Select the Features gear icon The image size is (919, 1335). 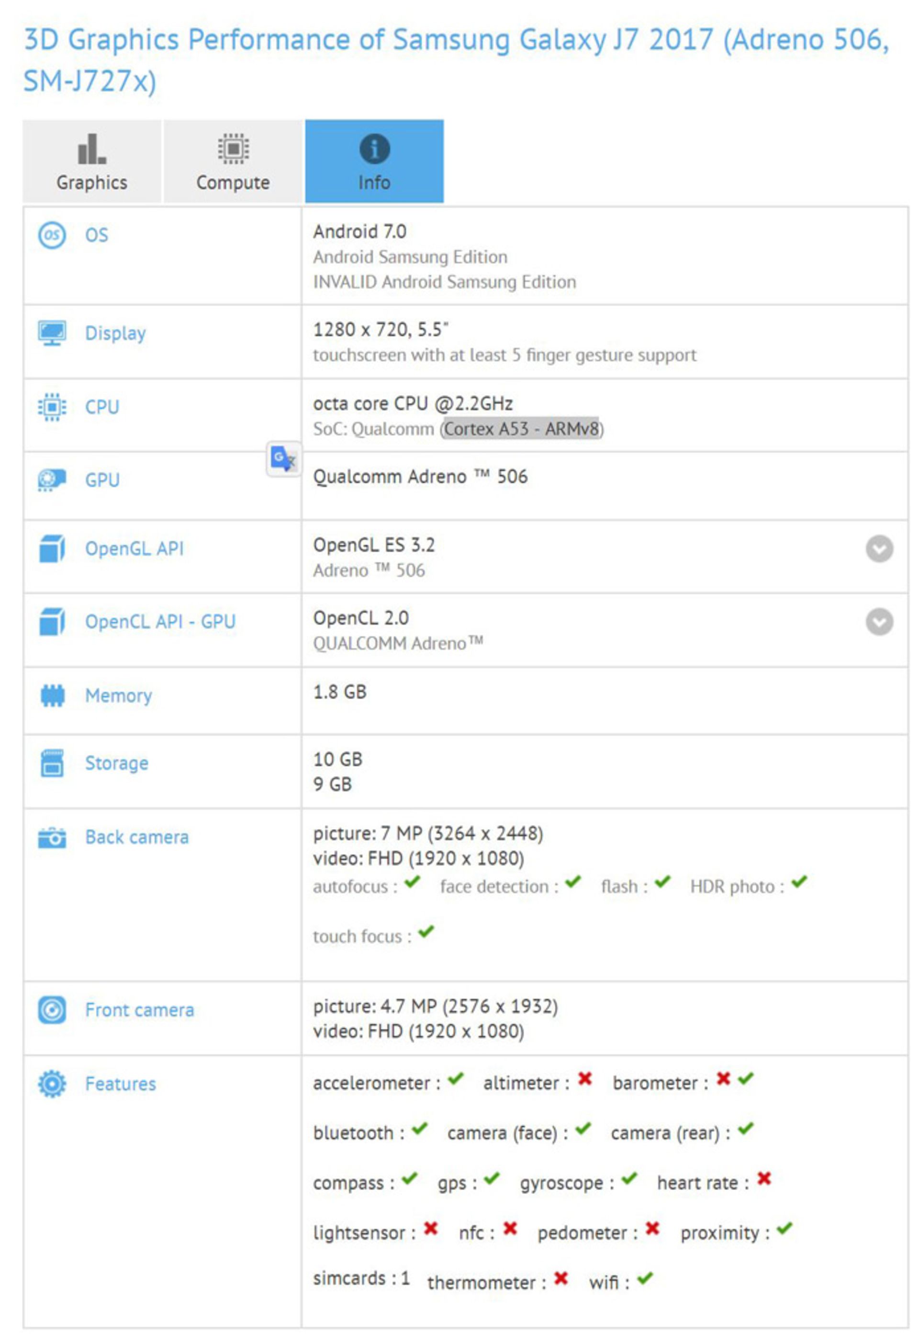52,1084
